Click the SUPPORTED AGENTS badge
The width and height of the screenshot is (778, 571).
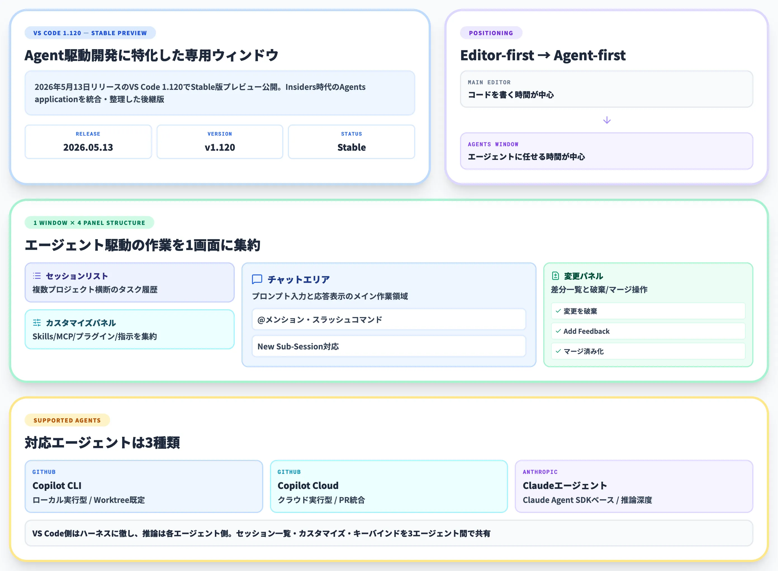pos(67,420)
